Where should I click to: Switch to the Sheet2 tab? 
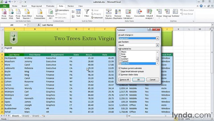[x=26, y=116]
